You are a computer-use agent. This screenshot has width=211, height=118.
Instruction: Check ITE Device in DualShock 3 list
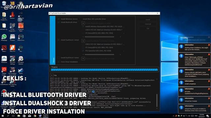(83, 47)
